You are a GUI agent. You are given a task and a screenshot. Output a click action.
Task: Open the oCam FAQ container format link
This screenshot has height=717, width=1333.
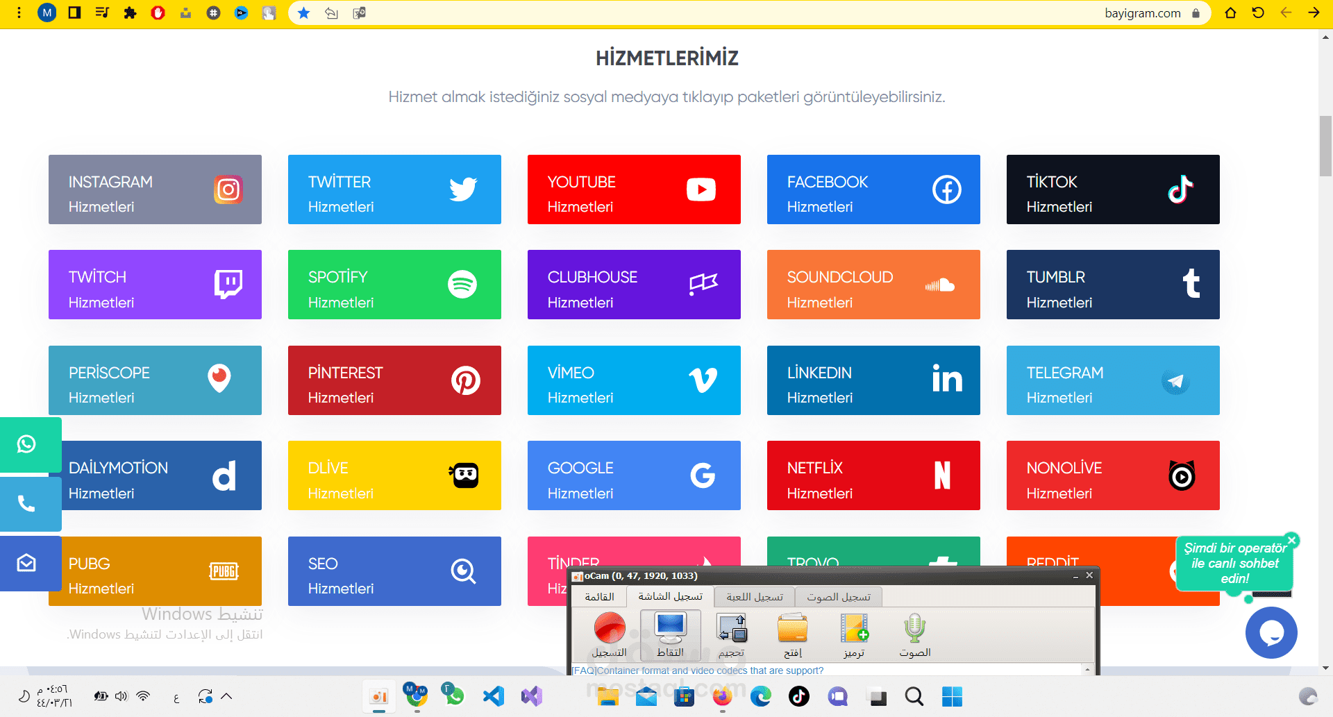click(697, 670)
